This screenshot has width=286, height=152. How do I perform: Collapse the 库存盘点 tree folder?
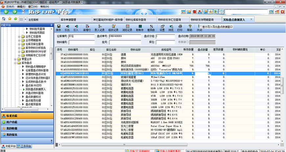point(15,63)
